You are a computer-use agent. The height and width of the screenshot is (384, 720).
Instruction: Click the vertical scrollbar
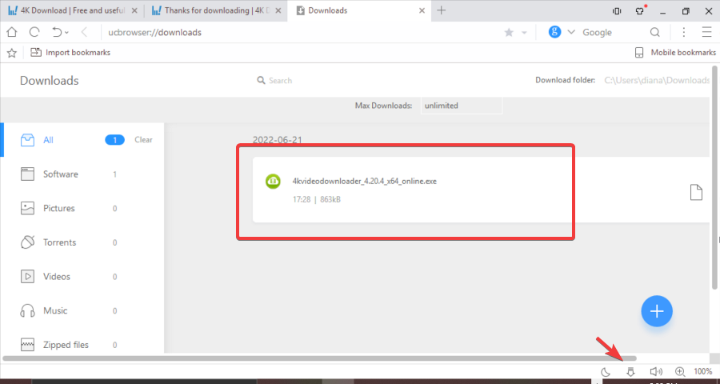[714, 178]
